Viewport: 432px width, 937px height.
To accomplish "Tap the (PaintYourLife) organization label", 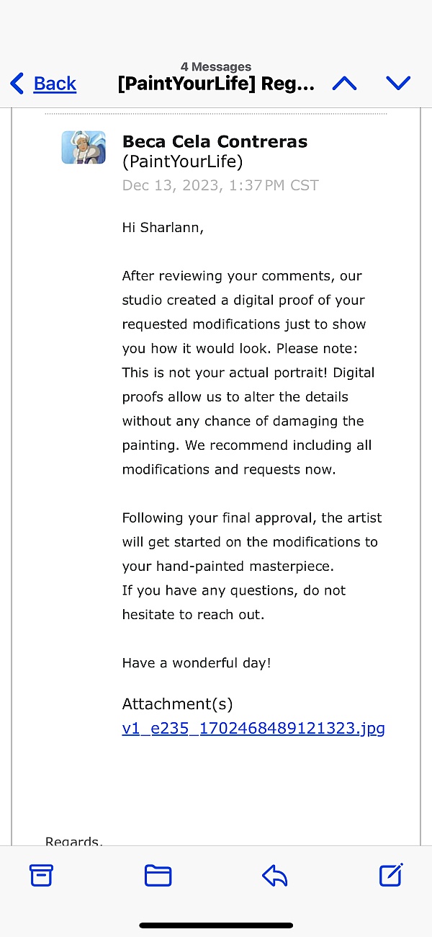I will pyautogui.click(x=183, y=161).
